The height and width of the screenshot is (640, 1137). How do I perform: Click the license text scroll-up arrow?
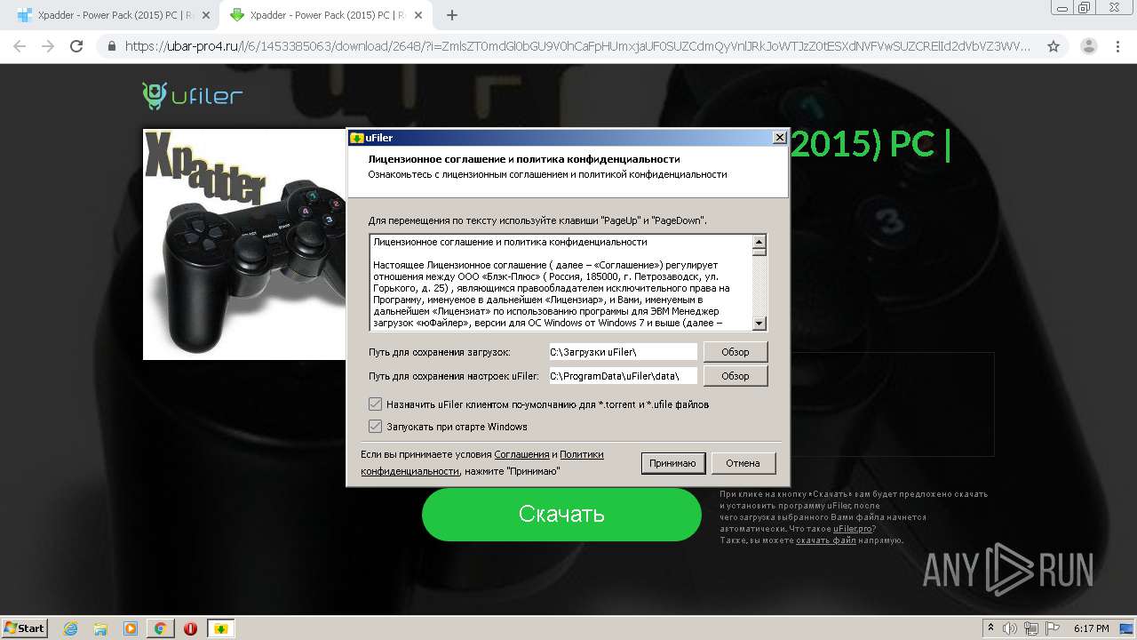tap(759, 241)
